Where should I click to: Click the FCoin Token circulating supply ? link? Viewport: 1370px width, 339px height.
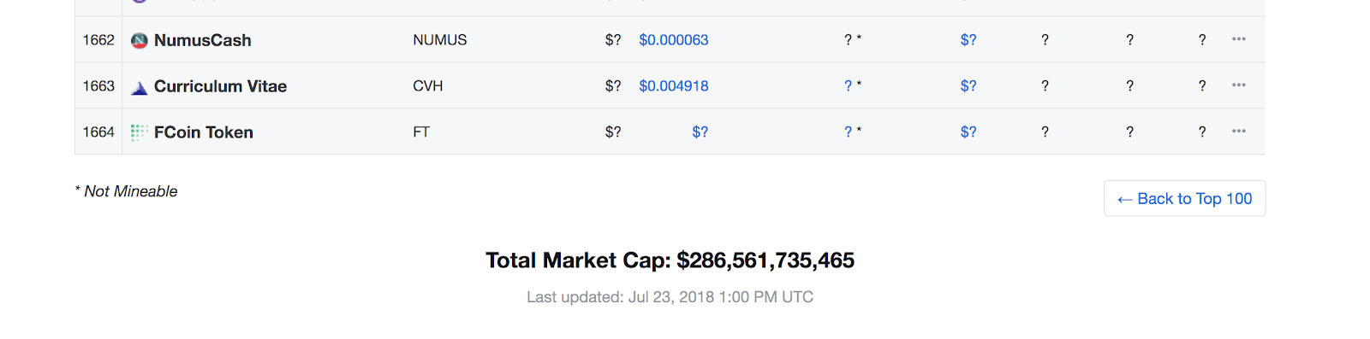coord(848,132)
